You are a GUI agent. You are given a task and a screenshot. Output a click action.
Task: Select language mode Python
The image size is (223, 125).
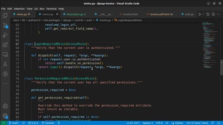click(177, 123)
